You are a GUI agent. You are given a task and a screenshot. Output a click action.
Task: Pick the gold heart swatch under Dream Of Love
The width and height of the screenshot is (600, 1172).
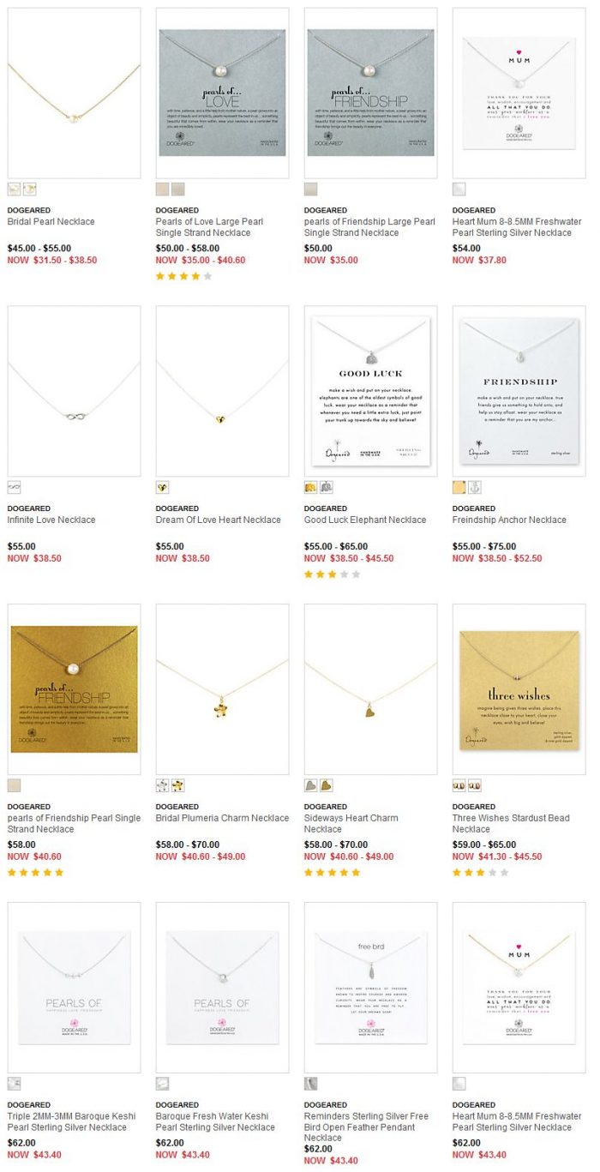[x=162, y=487]
